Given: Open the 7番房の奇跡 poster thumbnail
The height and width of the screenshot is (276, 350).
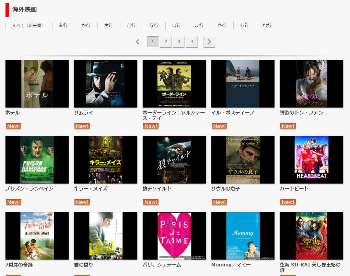Looking at the screenshot, I should pos(37,236).
